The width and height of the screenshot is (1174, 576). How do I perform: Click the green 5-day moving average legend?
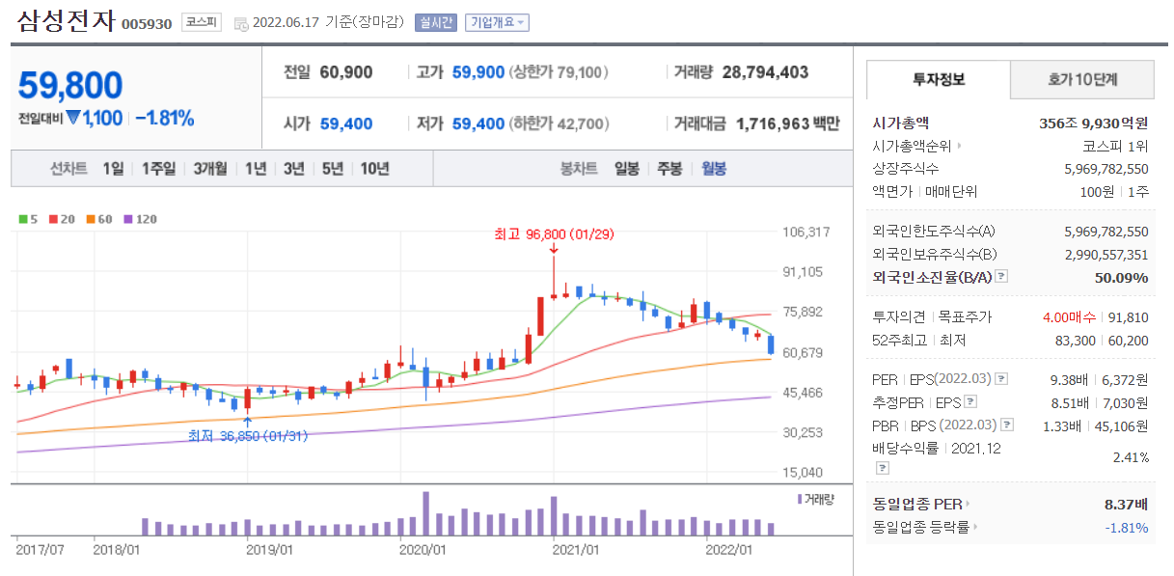click(x=27, y=219)
